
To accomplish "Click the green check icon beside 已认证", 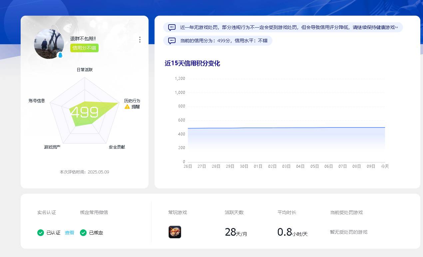I will pyautogui.click(x=41, y=233).
